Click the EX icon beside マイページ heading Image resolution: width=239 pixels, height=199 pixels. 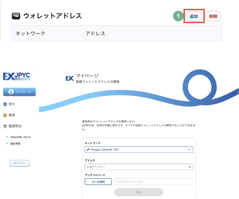[70, 78]
